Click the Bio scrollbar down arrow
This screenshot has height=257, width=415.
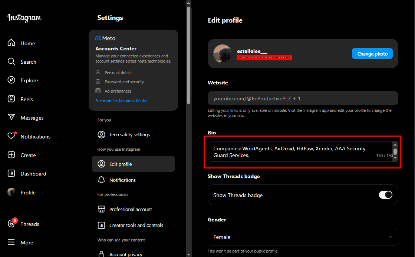tap(395, 158)
